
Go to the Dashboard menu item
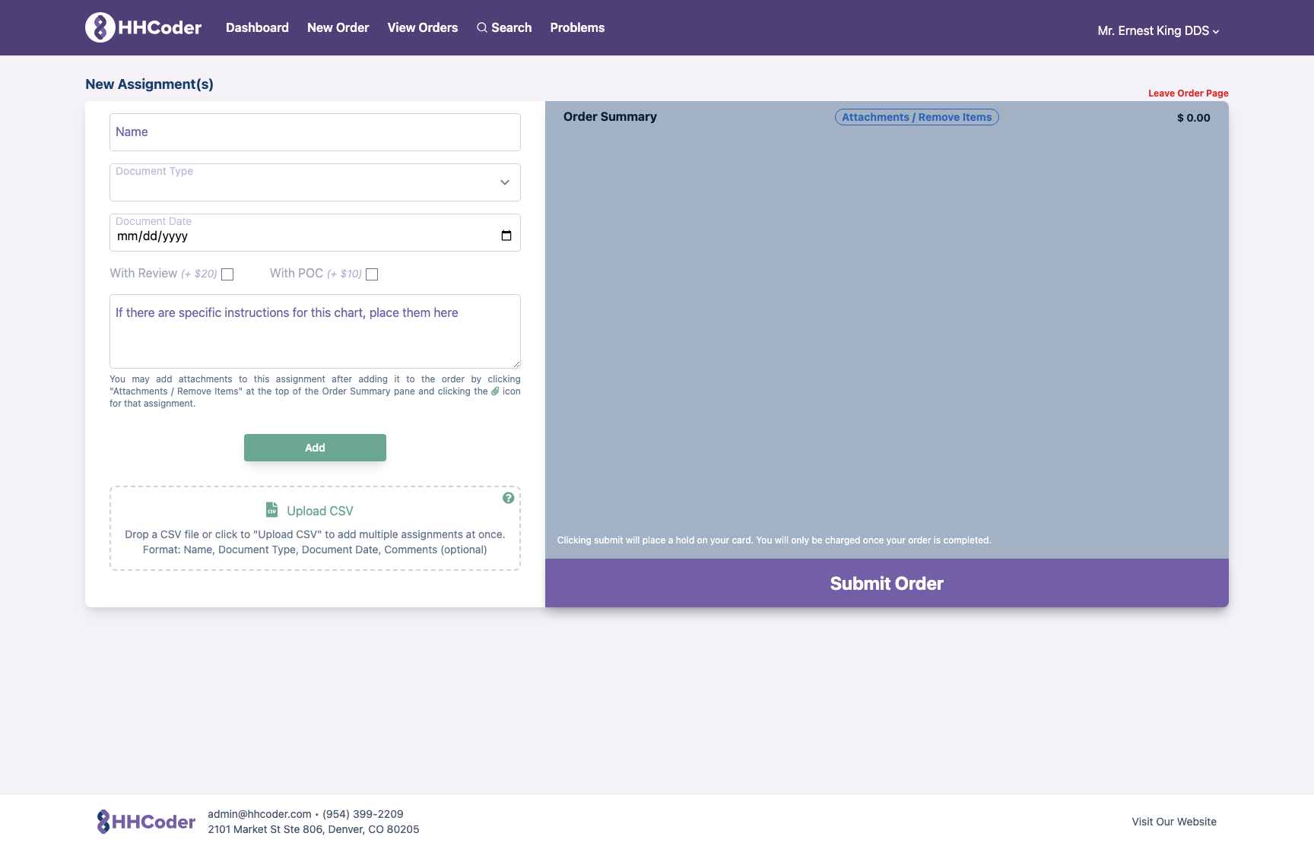[x=257, y=27]
